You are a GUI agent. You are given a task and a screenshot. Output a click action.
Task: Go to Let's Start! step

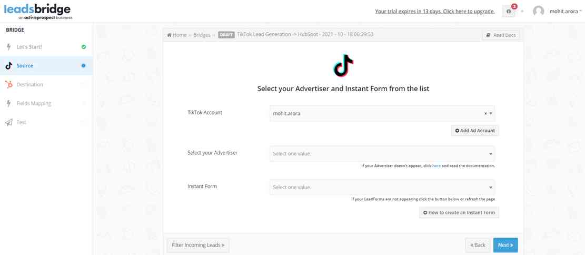[29, 47]
